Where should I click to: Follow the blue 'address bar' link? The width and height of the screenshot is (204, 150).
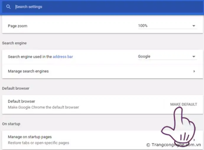click(x=63, y=56)
